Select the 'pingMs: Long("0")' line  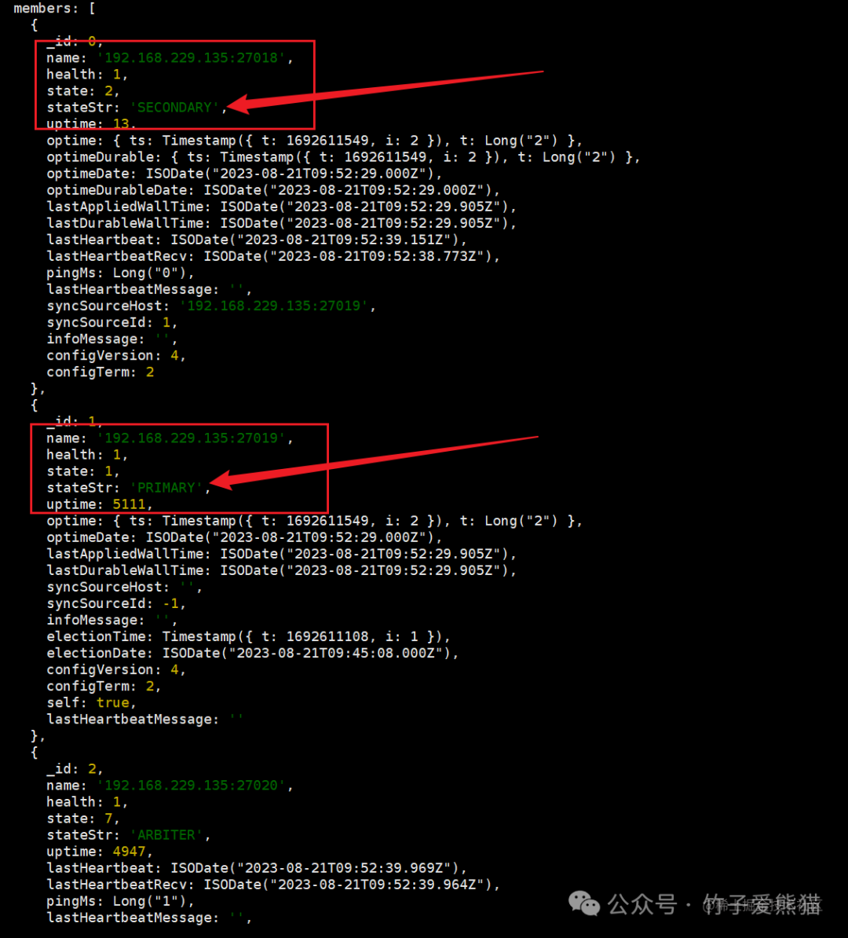120,273
